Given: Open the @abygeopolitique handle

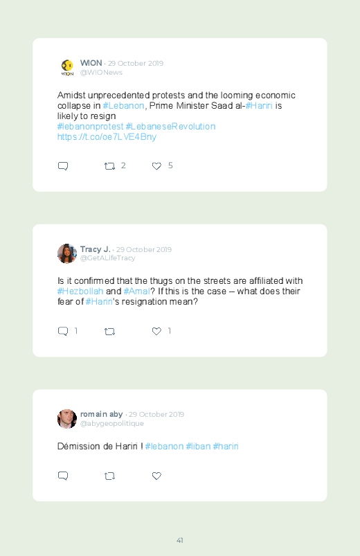Looking at the screenshot, I should [112, 423].
